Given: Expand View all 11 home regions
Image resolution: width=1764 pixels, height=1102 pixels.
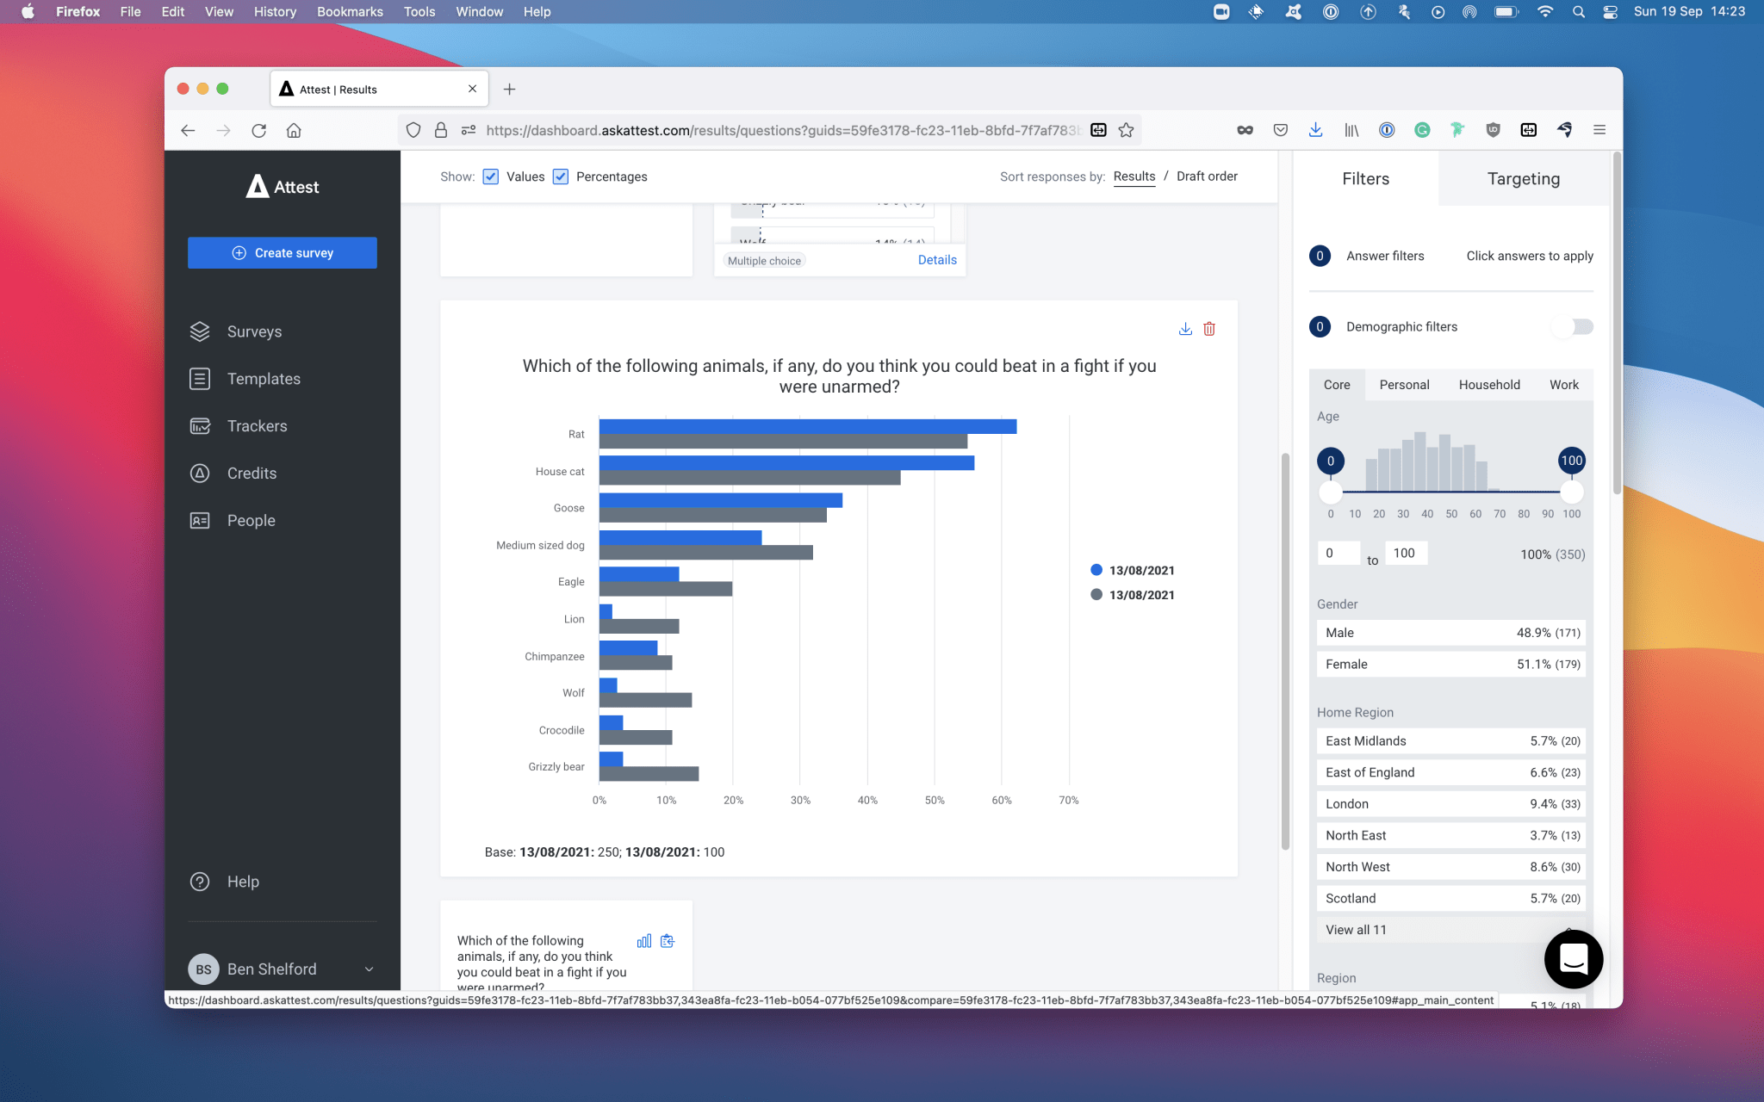Looking at the screenshot, I should click(1451, 930).
